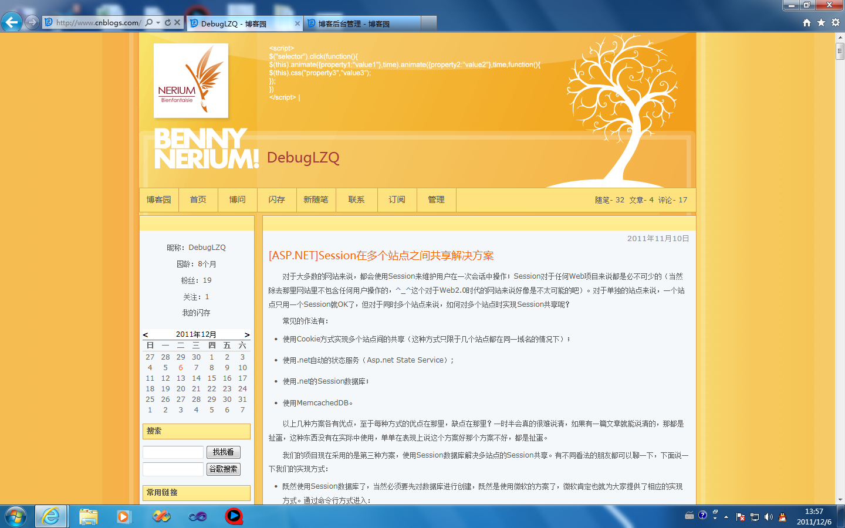This screenshot has width=845, height=528.
Task: Focus the address bar URL http://www.cnblogs.com/
Action: click(99, 22)
